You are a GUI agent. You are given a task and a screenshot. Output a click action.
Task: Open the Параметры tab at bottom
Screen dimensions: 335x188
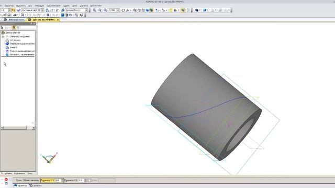pos(20,186)
